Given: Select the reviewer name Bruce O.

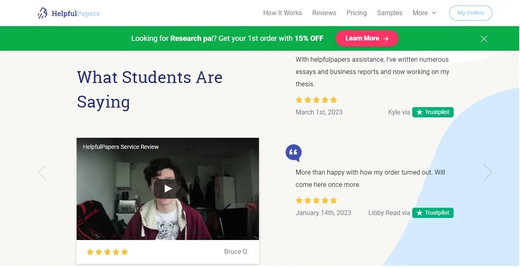Looking at the screenshot, I should click(236, 251).
